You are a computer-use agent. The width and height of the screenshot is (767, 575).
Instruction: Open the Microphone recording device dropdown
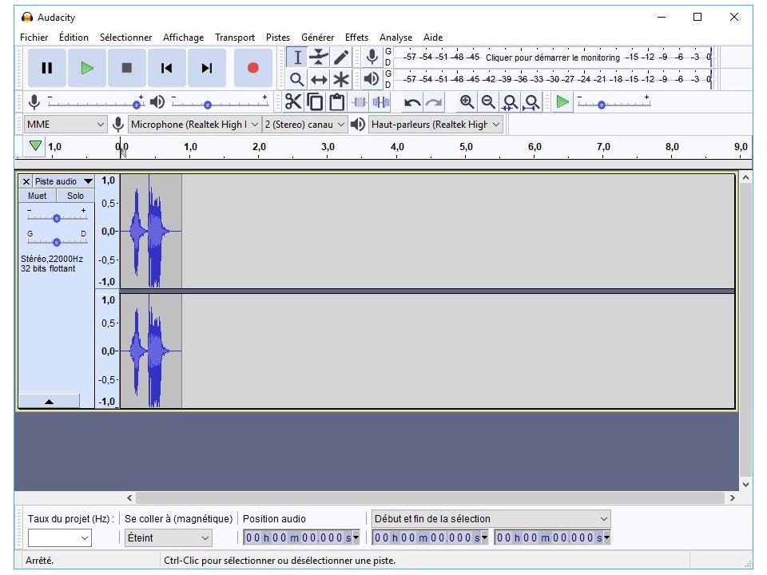(x=194, y=125)
